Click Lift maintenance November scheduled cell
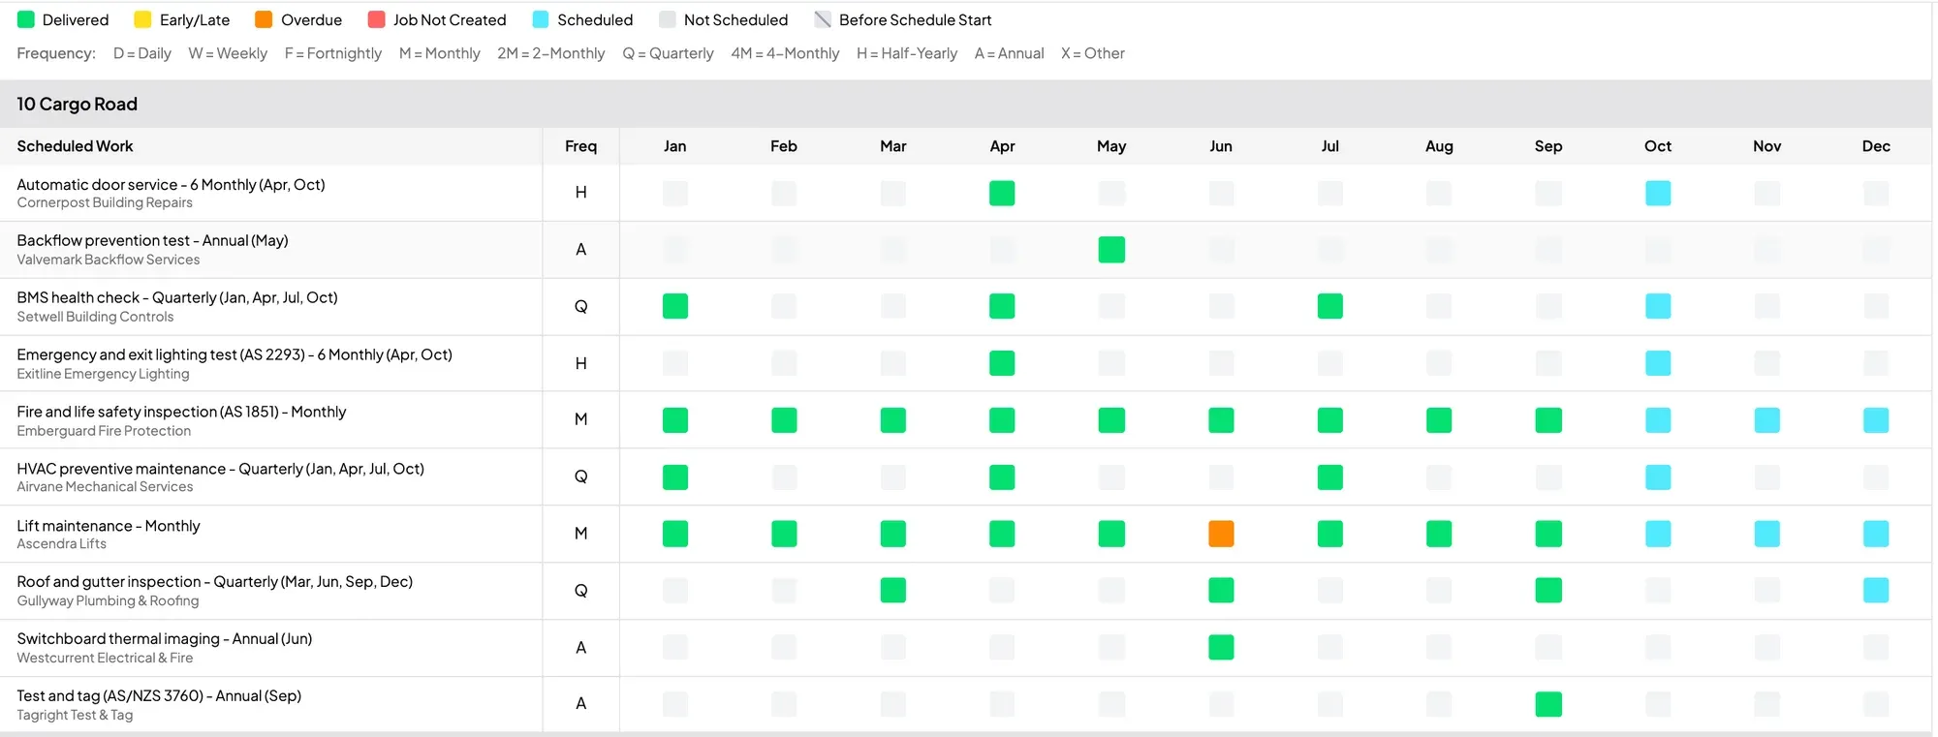1938x737 pixels. (1767, 534)
